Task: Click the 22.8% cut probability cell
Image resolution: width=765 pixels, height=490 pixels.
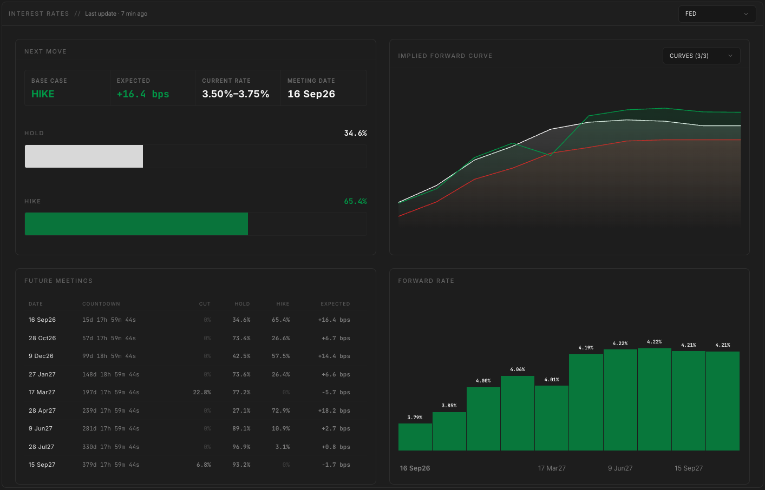Action: (202, 393)
